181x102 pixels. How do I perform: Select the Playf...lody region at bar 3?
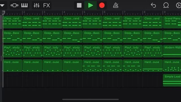[52, 51]
